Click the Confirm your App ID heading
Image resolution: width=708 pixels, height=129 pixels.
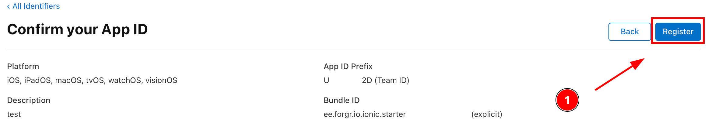(77, 29)
